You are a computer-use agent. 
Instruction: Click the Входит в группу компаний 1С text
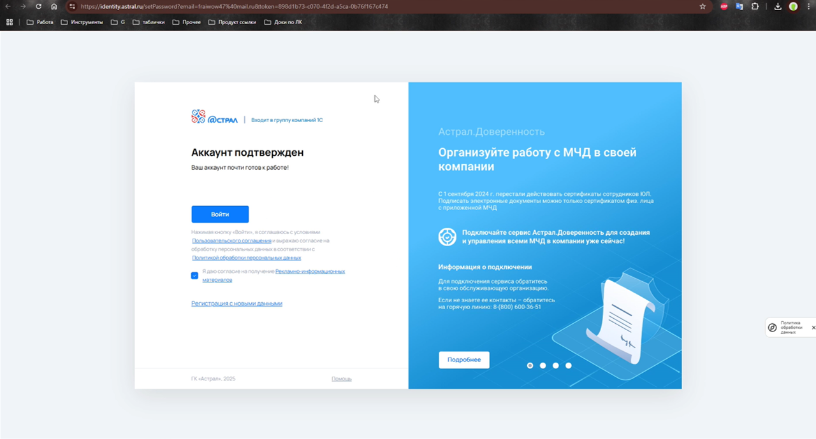[287, 120]
